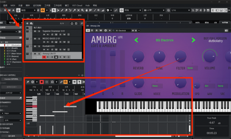Select the Erase tool

(x=66, y=10)
